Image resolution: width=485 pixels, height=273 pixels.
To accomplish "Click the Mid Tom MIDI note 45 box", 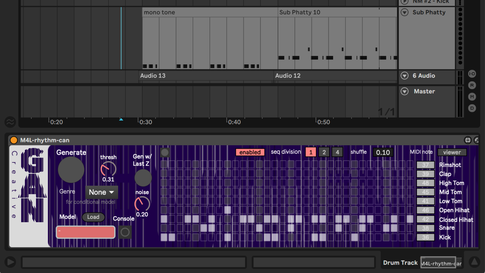I will tap(426, 192).
